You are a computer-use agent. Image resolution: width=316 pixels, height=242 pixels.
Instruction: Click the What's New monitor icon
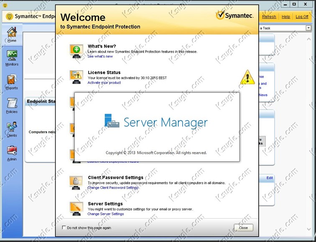click(76, 51)
